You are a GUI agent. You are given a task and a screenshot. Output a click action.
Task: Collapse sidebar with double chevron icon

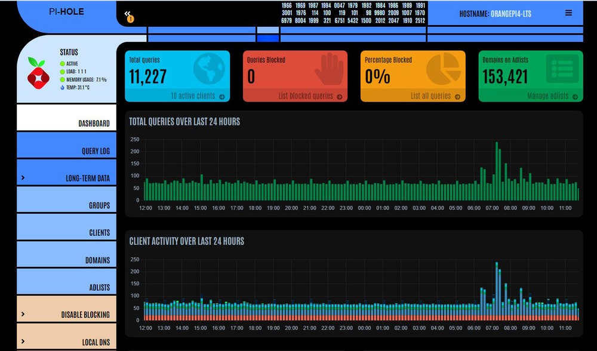click(127, 14)
